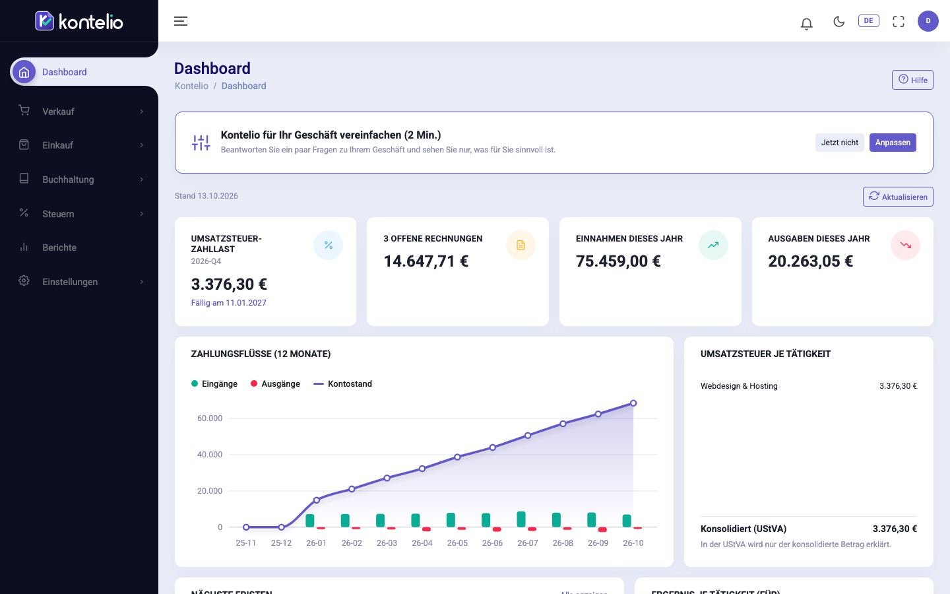This screenshot has height=594, width=950.
Task: Expand the Einstellungen submenu chevron
Action: pyautogui.click(x=141, y=282)
